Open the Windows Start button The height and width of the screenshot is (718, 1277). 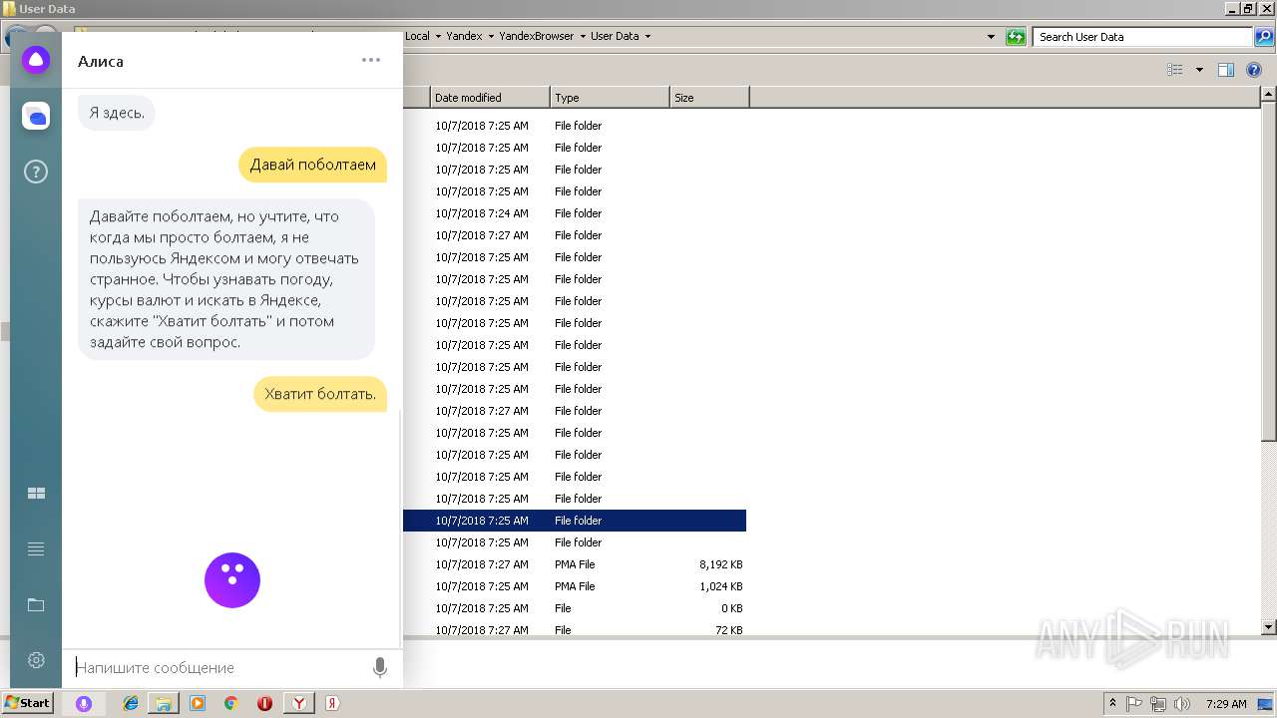pyautogui.click(x=28, y=703)
